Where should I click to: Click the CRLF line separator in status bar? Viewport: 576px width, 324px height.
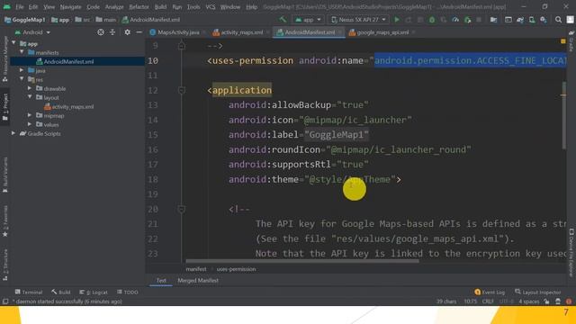click(488, 301)
